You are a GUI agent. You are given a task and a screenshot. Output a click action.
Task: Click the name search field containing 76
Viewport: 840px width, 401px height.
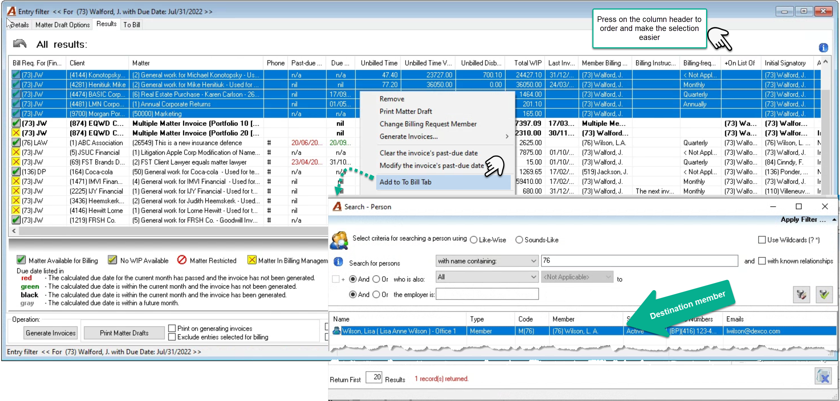[639, 261]
